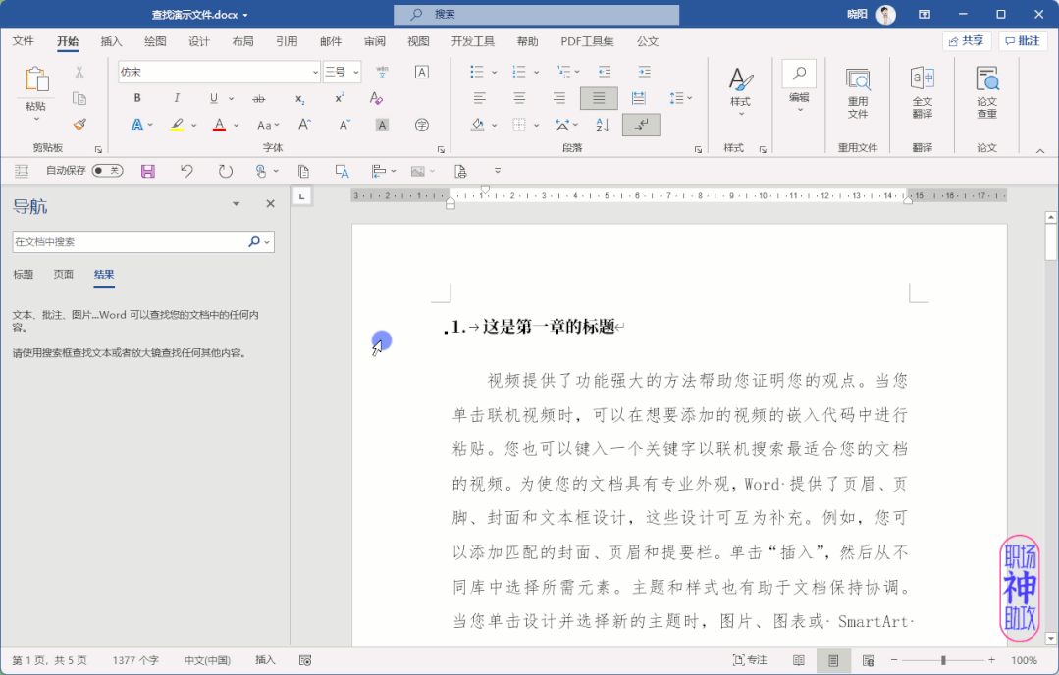Click the Paste clipboard icon
This screenshot has width=1059, height=675.
click(x=36, y=79)
